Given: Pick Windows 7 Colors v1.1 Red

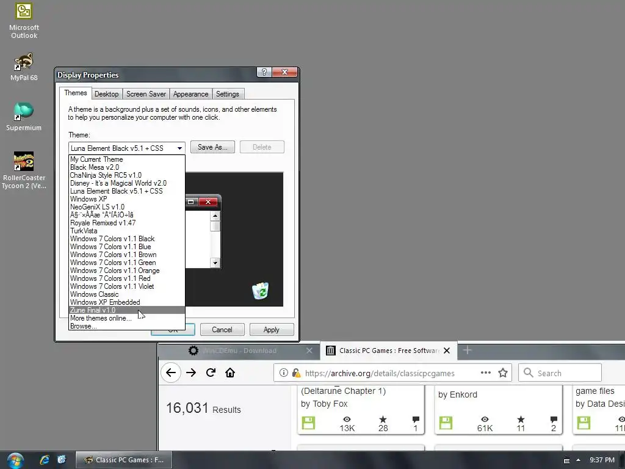Looking at the screenshot, I should pyautogui.click(x=127, y=278).
